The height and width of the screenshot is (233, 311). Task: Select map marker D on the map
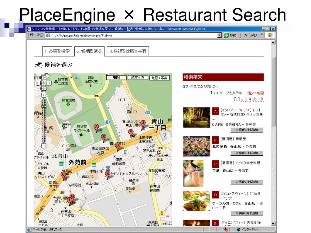(118, 147)
